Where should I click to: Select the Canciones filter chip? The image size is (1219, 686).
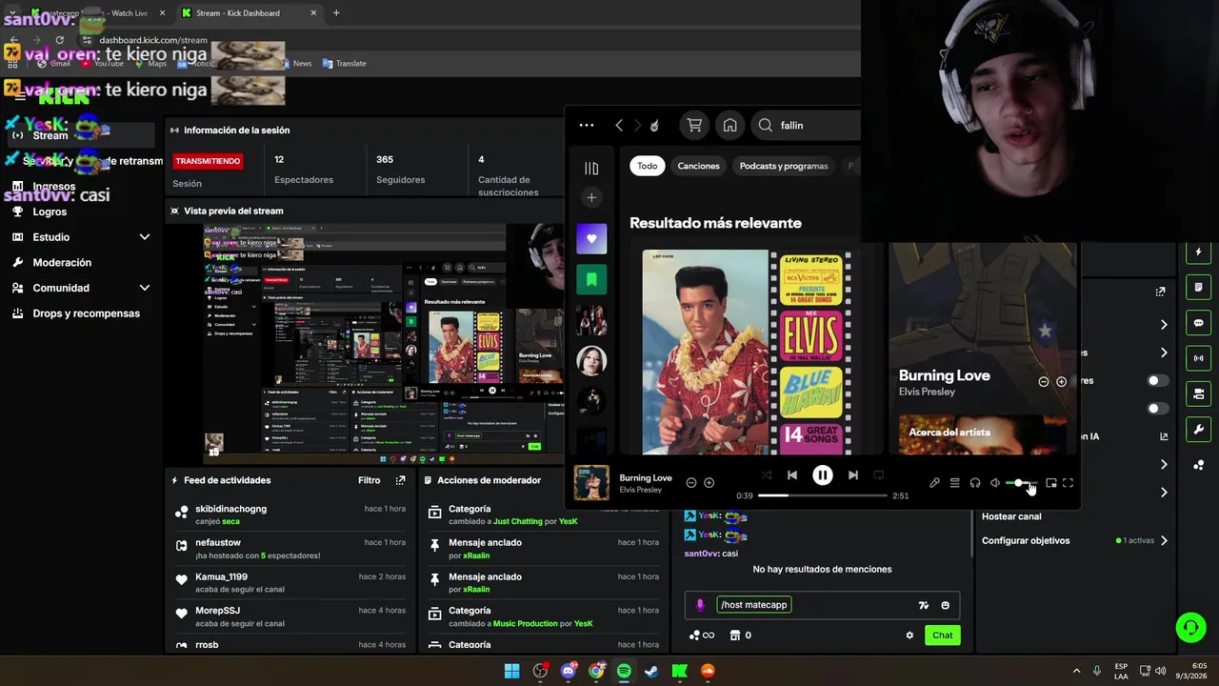click(699, 166)
